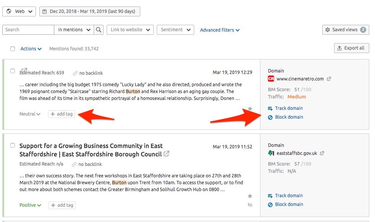Select the East Staffordshire mention checkbox

tap(13, 145)
